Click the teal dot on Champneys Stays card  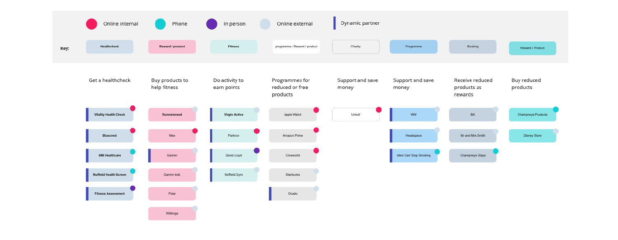pyautogui.click(x=496, y=151)
